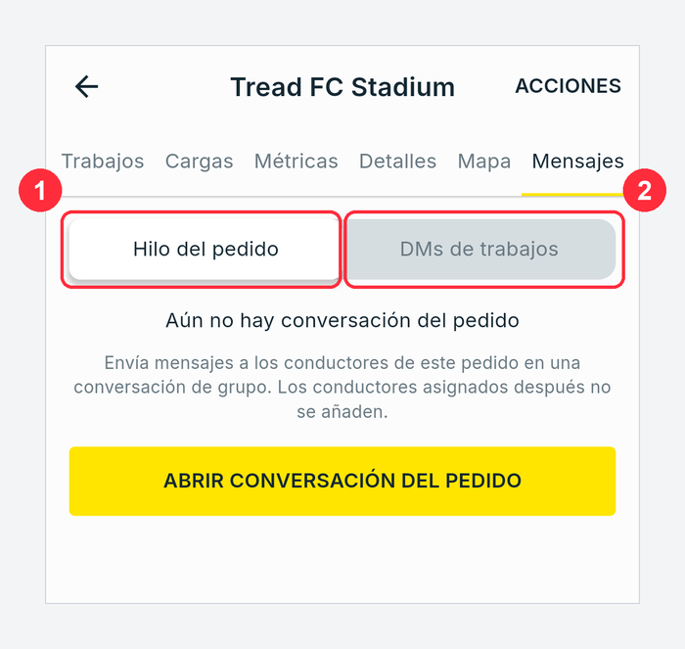The height and width of the screenshot is (649, 685).
Task: Toggle to Hilo del pedido view
Action: [205, 249]
